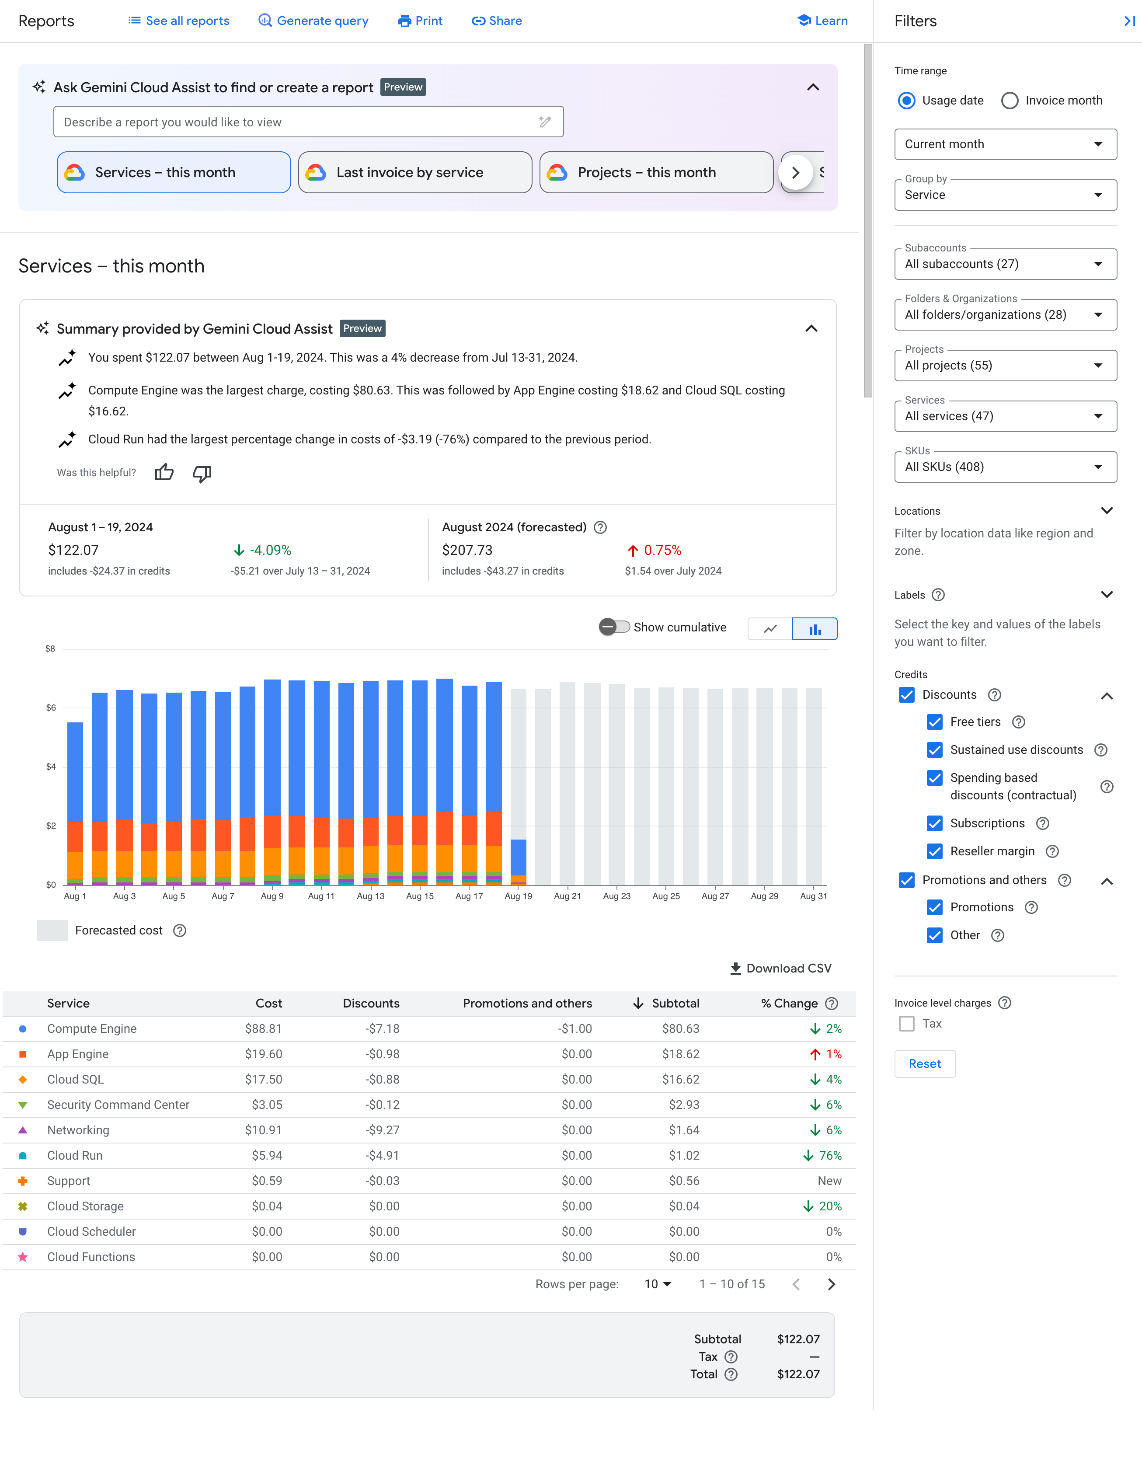Click the Download CSV icon

click(734, 968)
